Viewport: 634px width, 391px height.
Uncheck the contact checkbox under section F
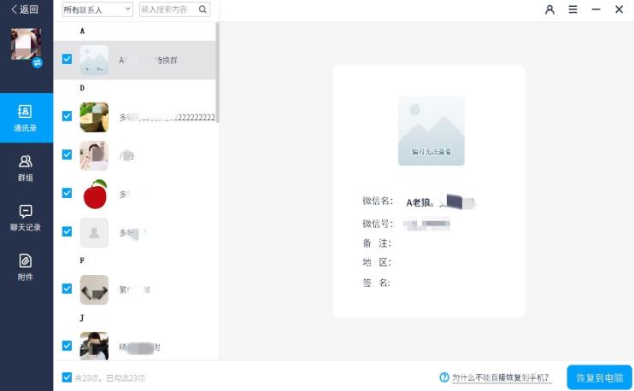[68, 289]
